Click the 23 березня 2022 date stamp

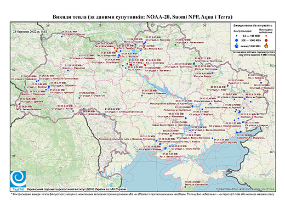pyautogui.click(x=30, y=31)
